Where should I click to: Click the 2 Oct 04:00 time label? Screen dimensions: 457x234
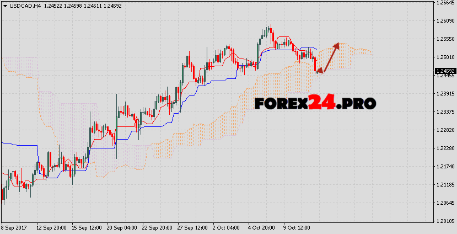(x=227, y=228)
